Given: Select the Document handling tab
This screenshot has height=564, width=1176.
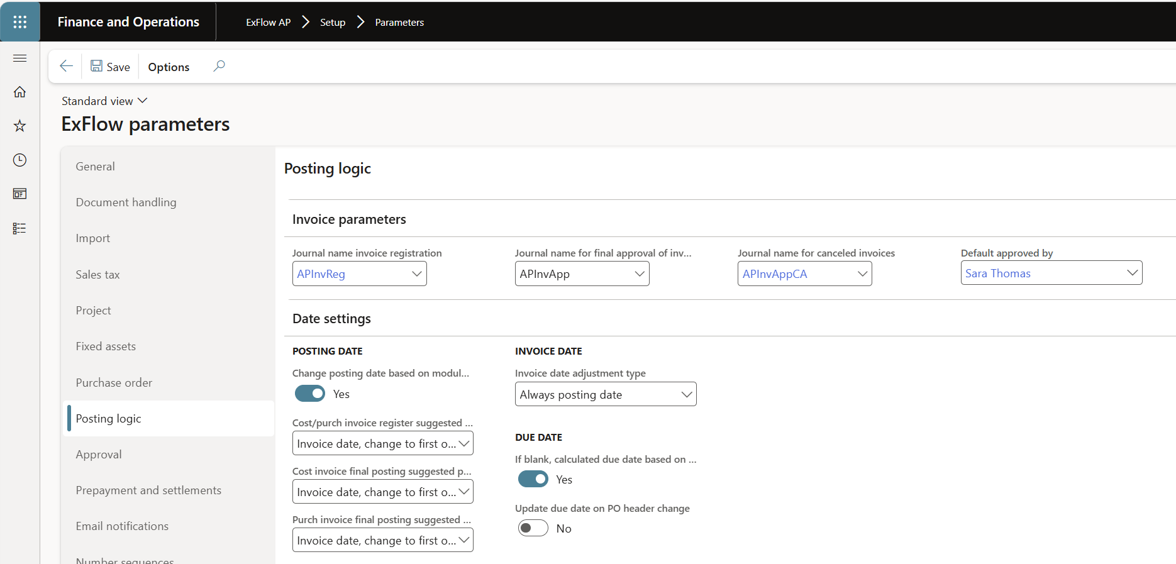Looking at the screenshot, I should click(x=126, y=202).
